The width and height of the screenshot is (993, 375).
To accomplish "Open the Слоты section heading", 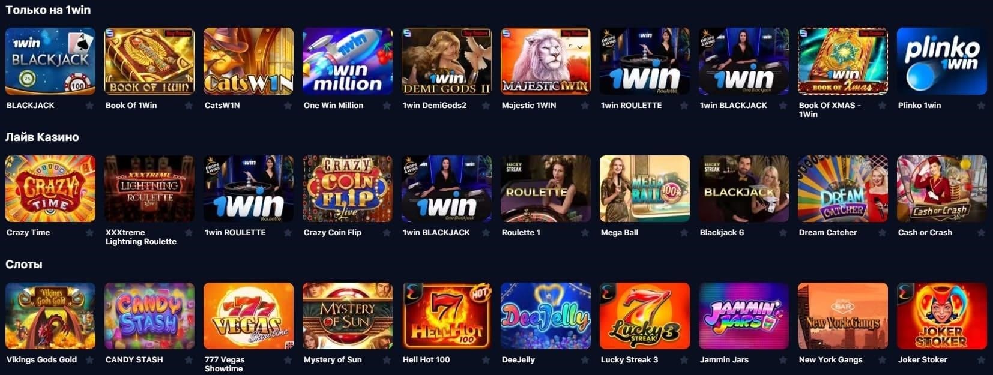I will point(24,264).
